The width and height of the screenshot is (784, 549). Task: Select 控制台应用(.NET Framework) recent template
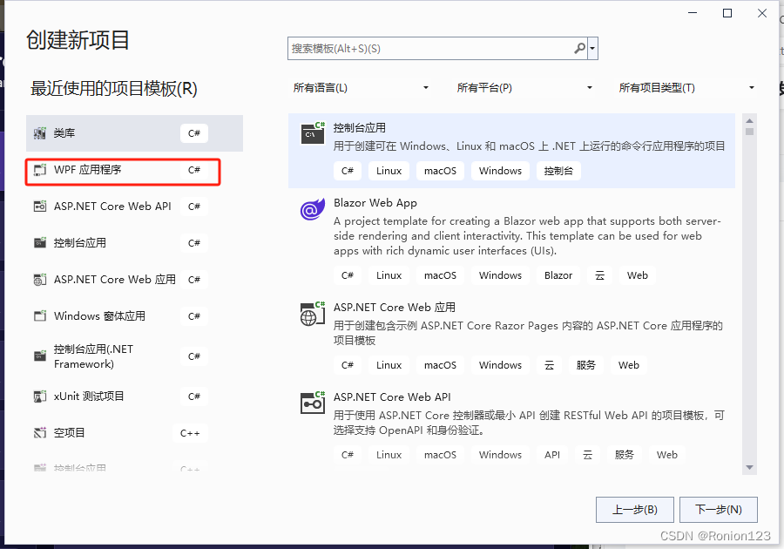134,356
